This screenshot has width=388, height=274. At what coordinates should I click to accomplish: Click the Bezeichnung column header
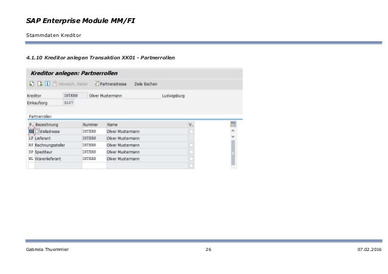coord(58,124)
